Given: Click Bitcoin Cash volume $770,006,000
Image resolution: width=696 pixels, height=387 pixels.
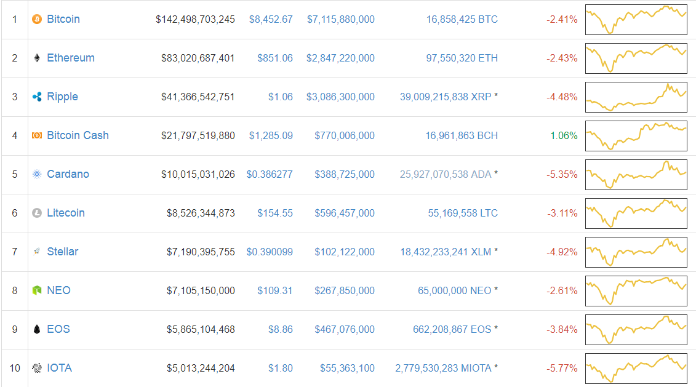Looking at the screenshot, I should 345,136.
